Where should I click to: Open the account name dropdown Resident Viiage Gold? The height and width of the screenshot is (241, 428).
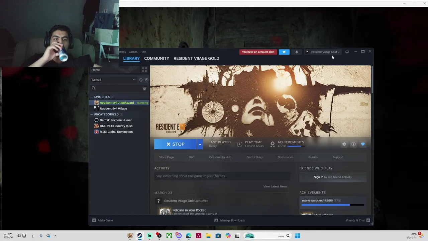(x=325, y=52)
